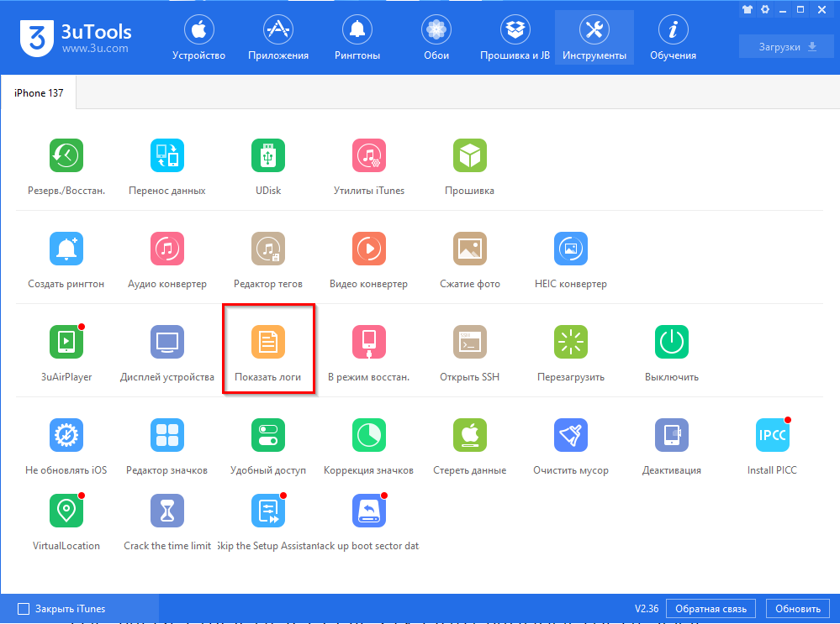Click the green Прошивка cube icon
Screen dimensions: 840x624
470,155
